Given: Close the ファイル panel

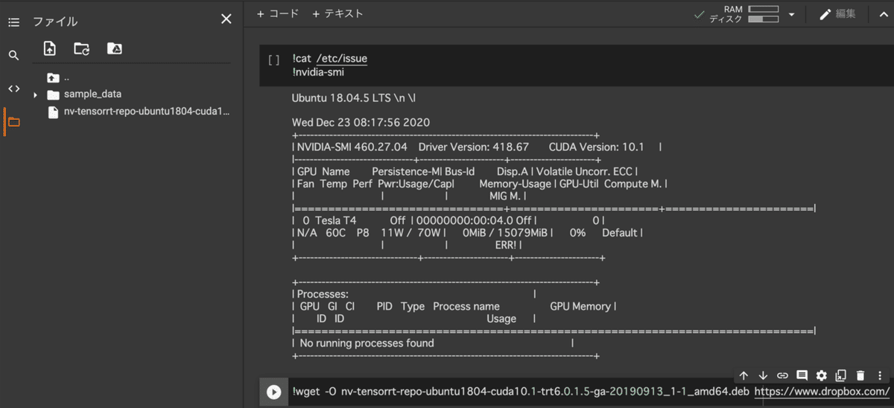Looking at the screenshot, I should pos(226,19).
